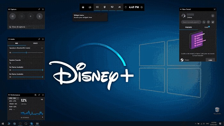Select the FPS metric in Performance
Screen dimensions: 224x126
13,110
